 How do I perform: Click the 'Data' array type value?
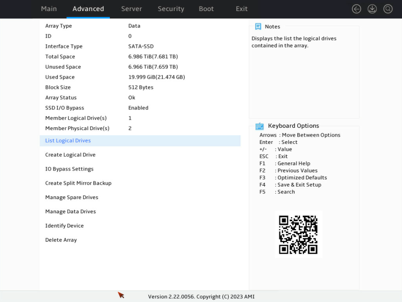tap(134, 26)
